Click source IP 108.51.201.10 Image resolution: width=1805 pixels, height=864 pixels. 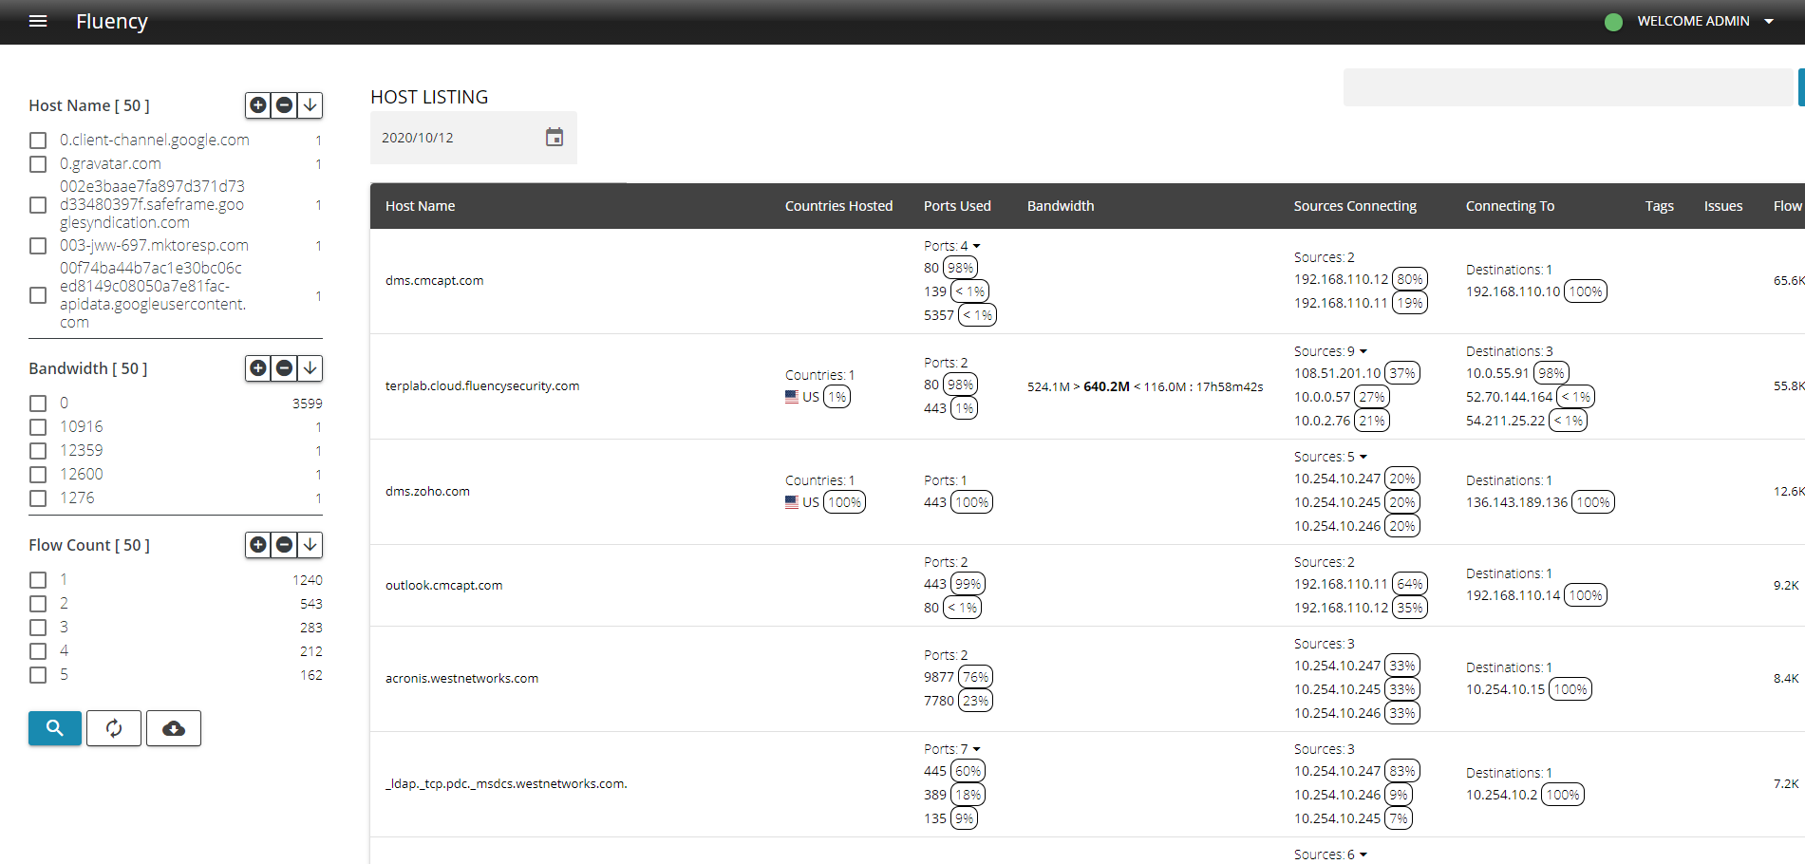pyautogui.click(x=1337, y=373)
